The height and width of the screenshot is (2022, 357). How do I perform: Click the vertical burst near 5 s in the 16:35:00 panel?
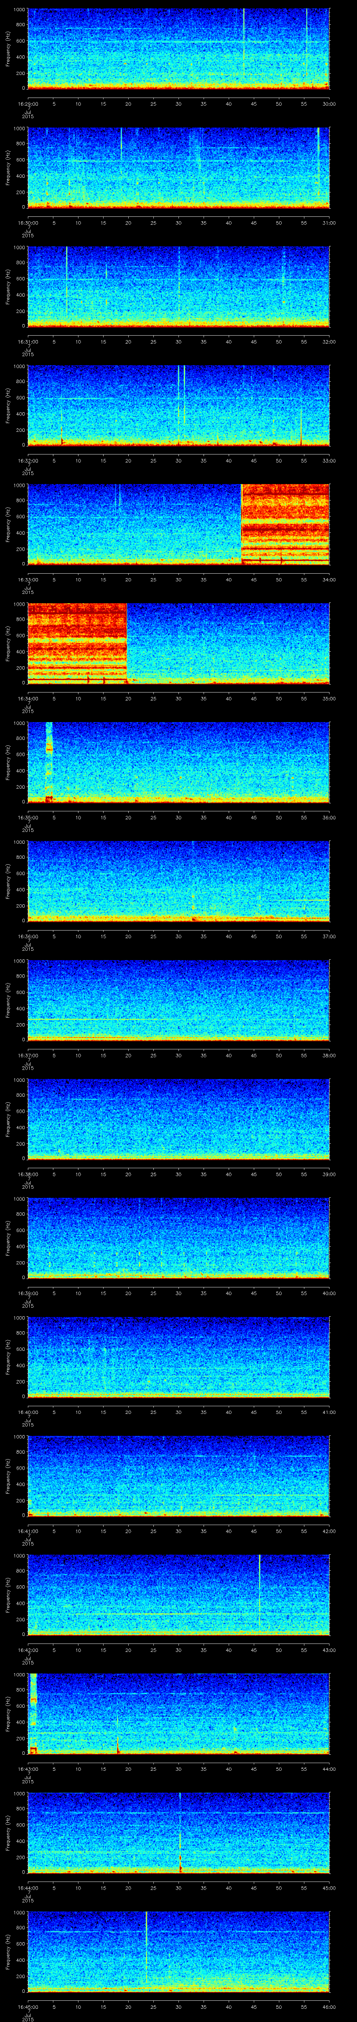[x=50, y=762]
